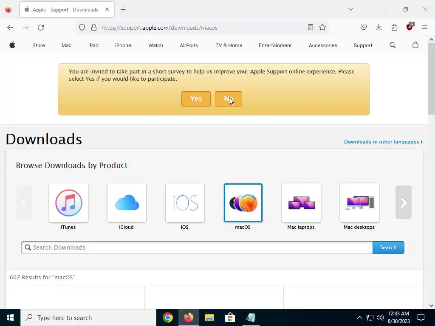Open File Explorer from the taskbar

[209, 318]
